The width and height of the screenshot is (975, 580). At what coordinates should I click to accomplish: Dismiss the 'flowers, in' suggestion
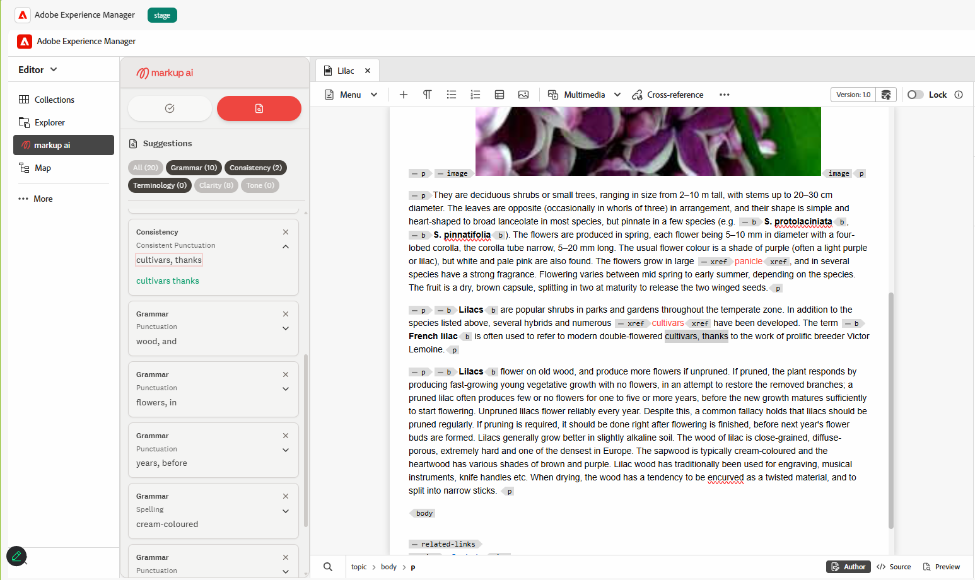point(286,374)
